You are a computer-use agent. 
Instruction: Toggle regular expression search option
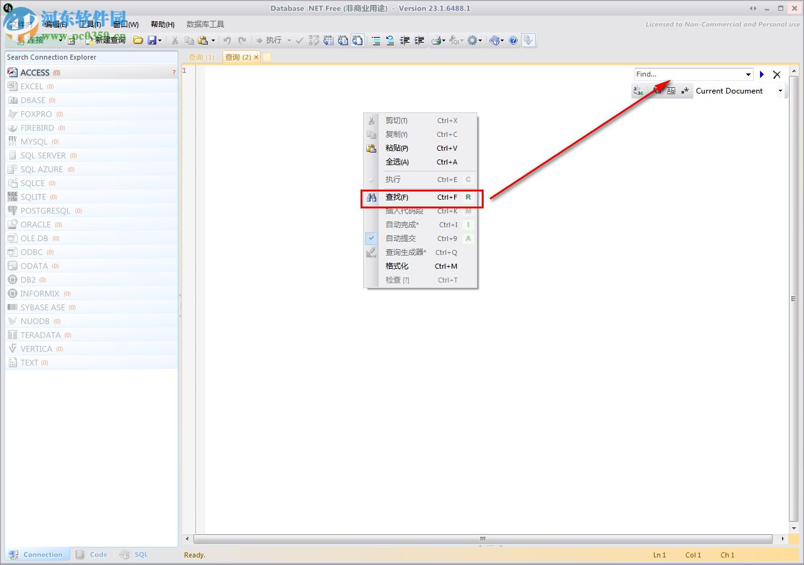pos(685,91)
